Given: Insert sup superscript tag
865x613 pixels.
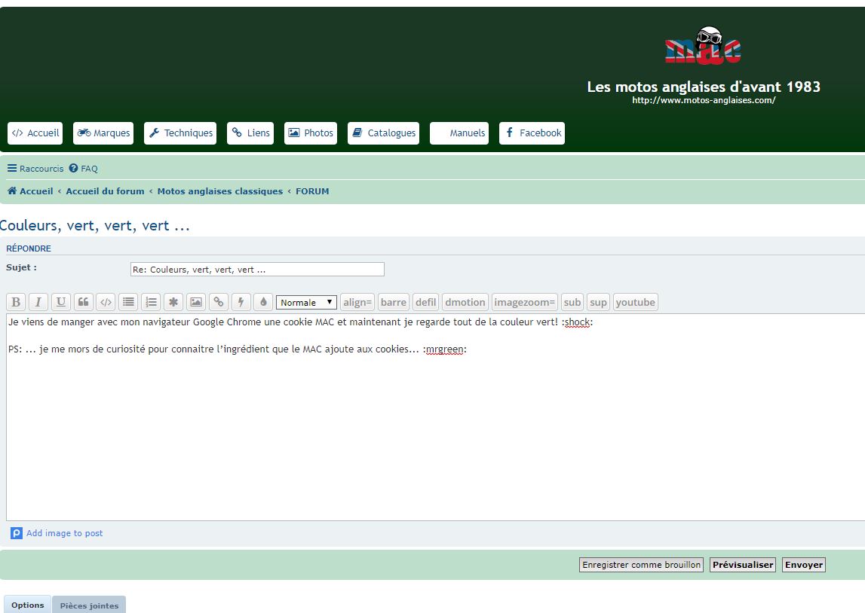Looking at the screenshot, I should point(598,302).
